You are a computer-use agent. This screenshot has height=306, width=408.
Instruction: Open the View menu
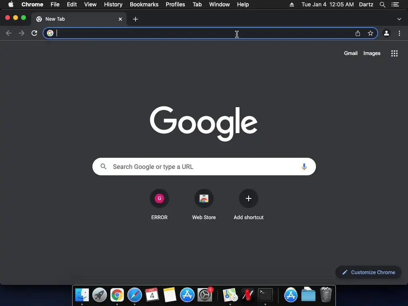click(90, 4)
